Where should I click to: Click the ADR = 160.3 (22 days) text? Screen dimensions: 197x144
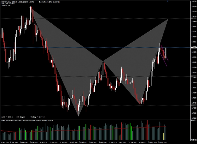[x=13, y=117]
